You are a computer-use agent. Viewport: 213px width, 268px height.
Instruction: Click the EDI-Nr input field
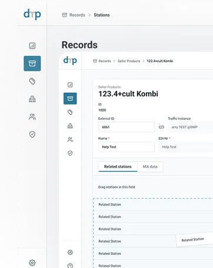[186, 147]
